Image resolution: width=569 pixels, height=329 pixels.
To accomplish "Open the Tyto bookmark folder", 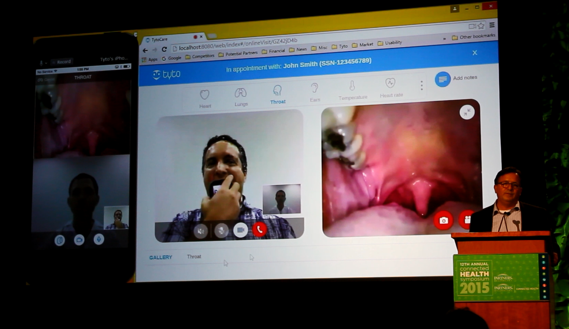I will coord(340,46).
